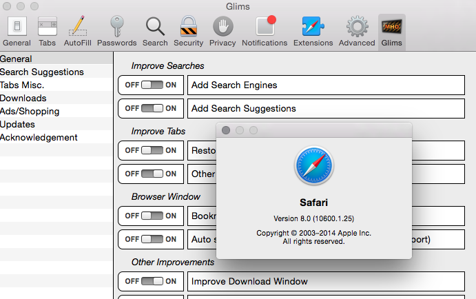Toggle the switch beside the Auto row
The width and height of the screenshot is (476, 299).
coord(152,239)
